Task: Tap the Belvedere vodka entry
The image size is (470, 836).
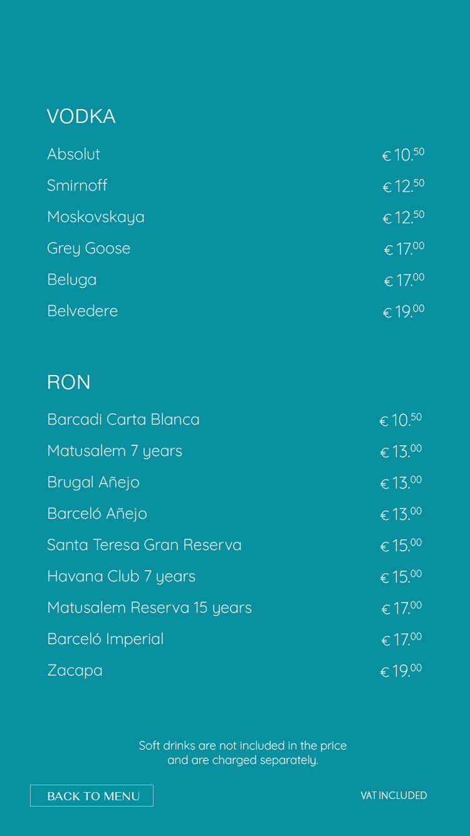Action: coord(236,311)
